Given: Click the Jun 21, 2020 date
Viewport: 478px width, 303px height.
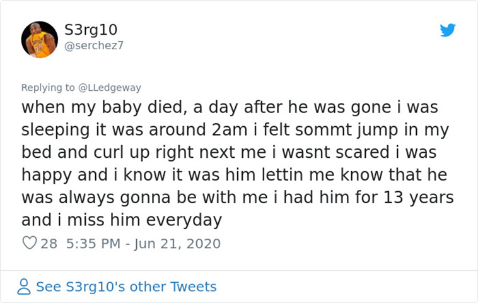Looking at the screenshot, I should (177, 244).
